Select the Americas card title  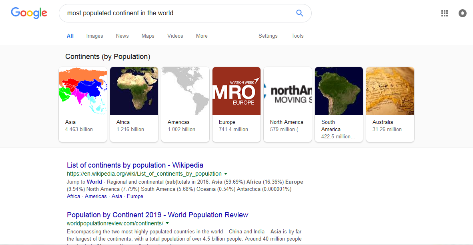[178, 122]
